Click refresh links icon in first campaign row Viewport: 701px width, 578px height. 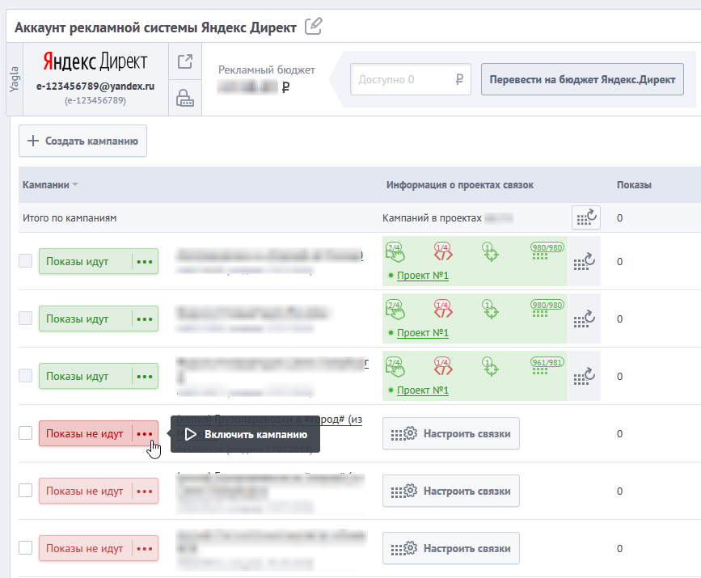pos(585,261)
